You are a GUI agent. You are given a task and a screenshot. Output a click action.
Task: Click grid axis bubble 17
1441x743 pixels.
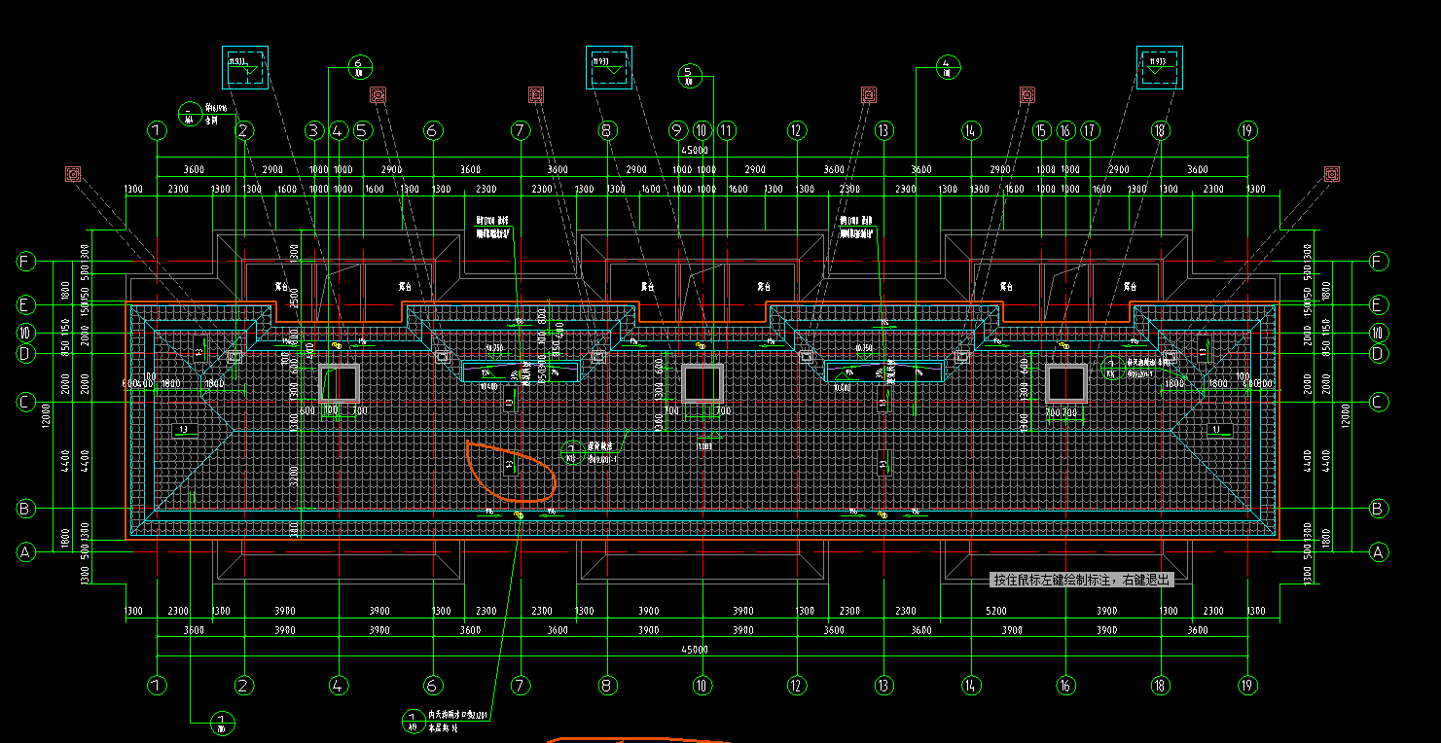point(1090,130)
